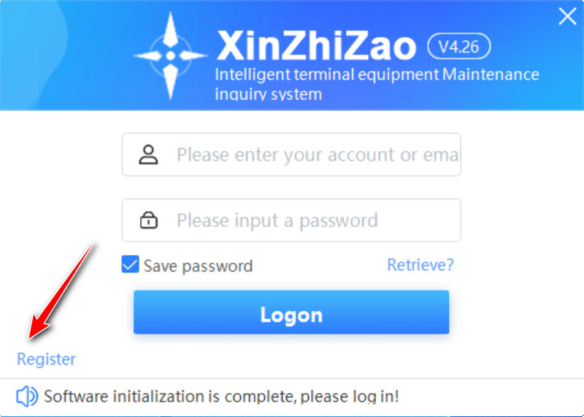Click 'Intelligent terminal equipment Maintenance' subtitle line
Viewport: 584px width, 417px height.
(377, 74)
